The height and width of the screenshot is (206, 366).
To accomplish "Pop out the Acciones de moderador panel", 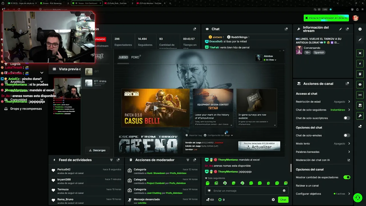I will point(194,160).
